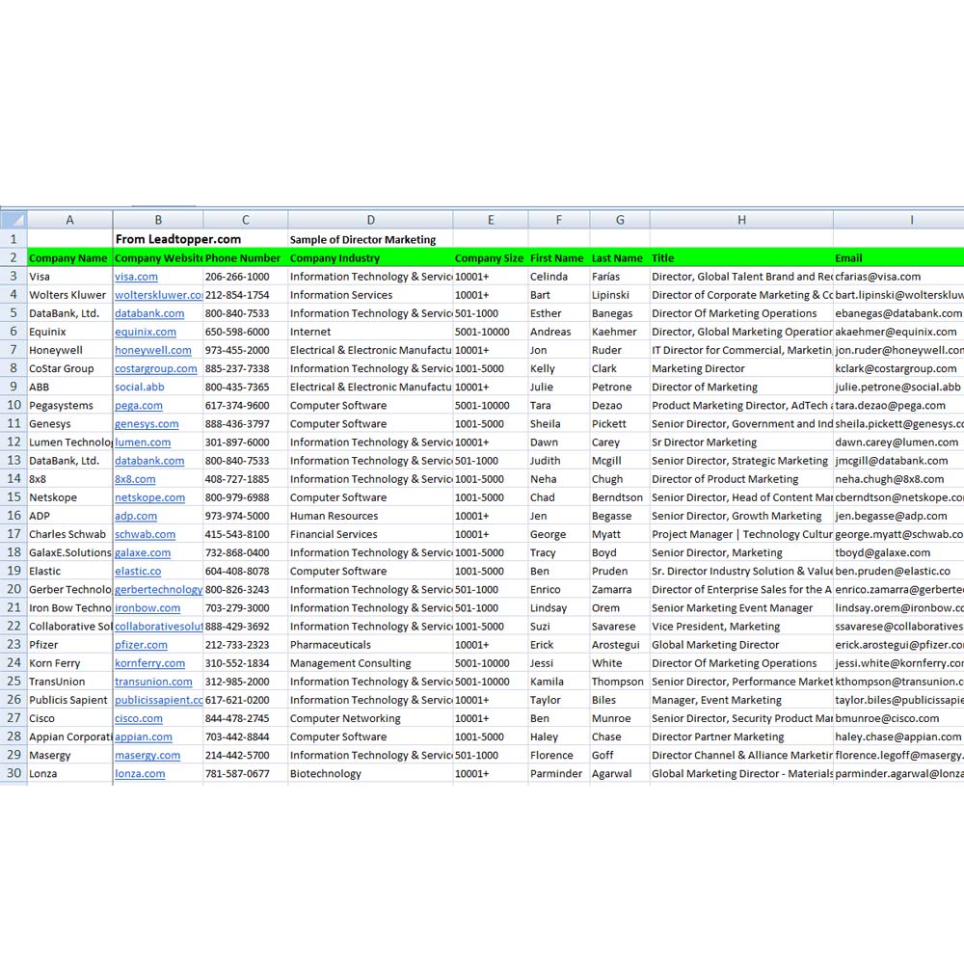964x964 pixels.
Task: Select the 'Charles Schwab' company cell
Action: pos(70,534)
